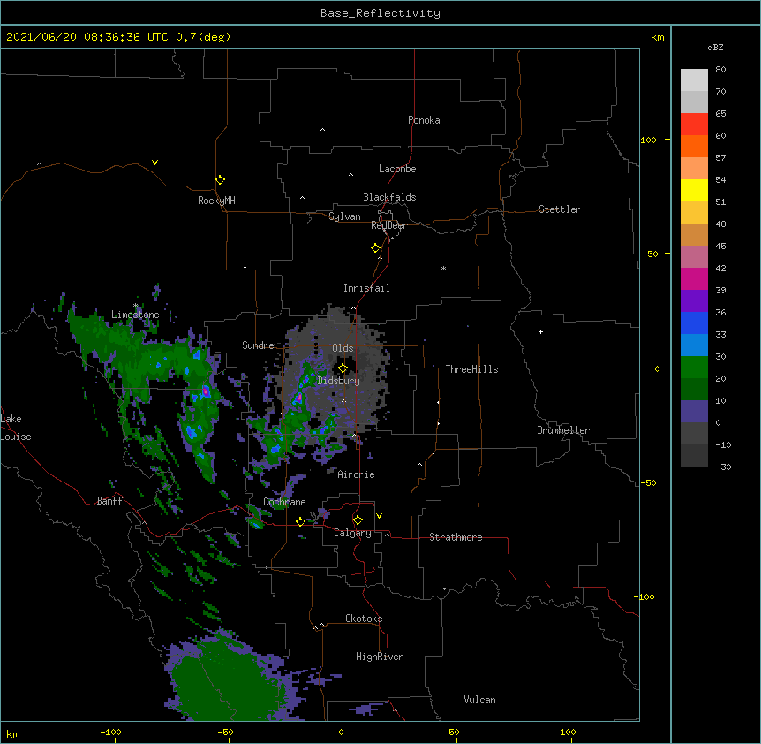Click the RedDeer city label
The width and height of the screenshot is (761, 744).
coord(388,225)
